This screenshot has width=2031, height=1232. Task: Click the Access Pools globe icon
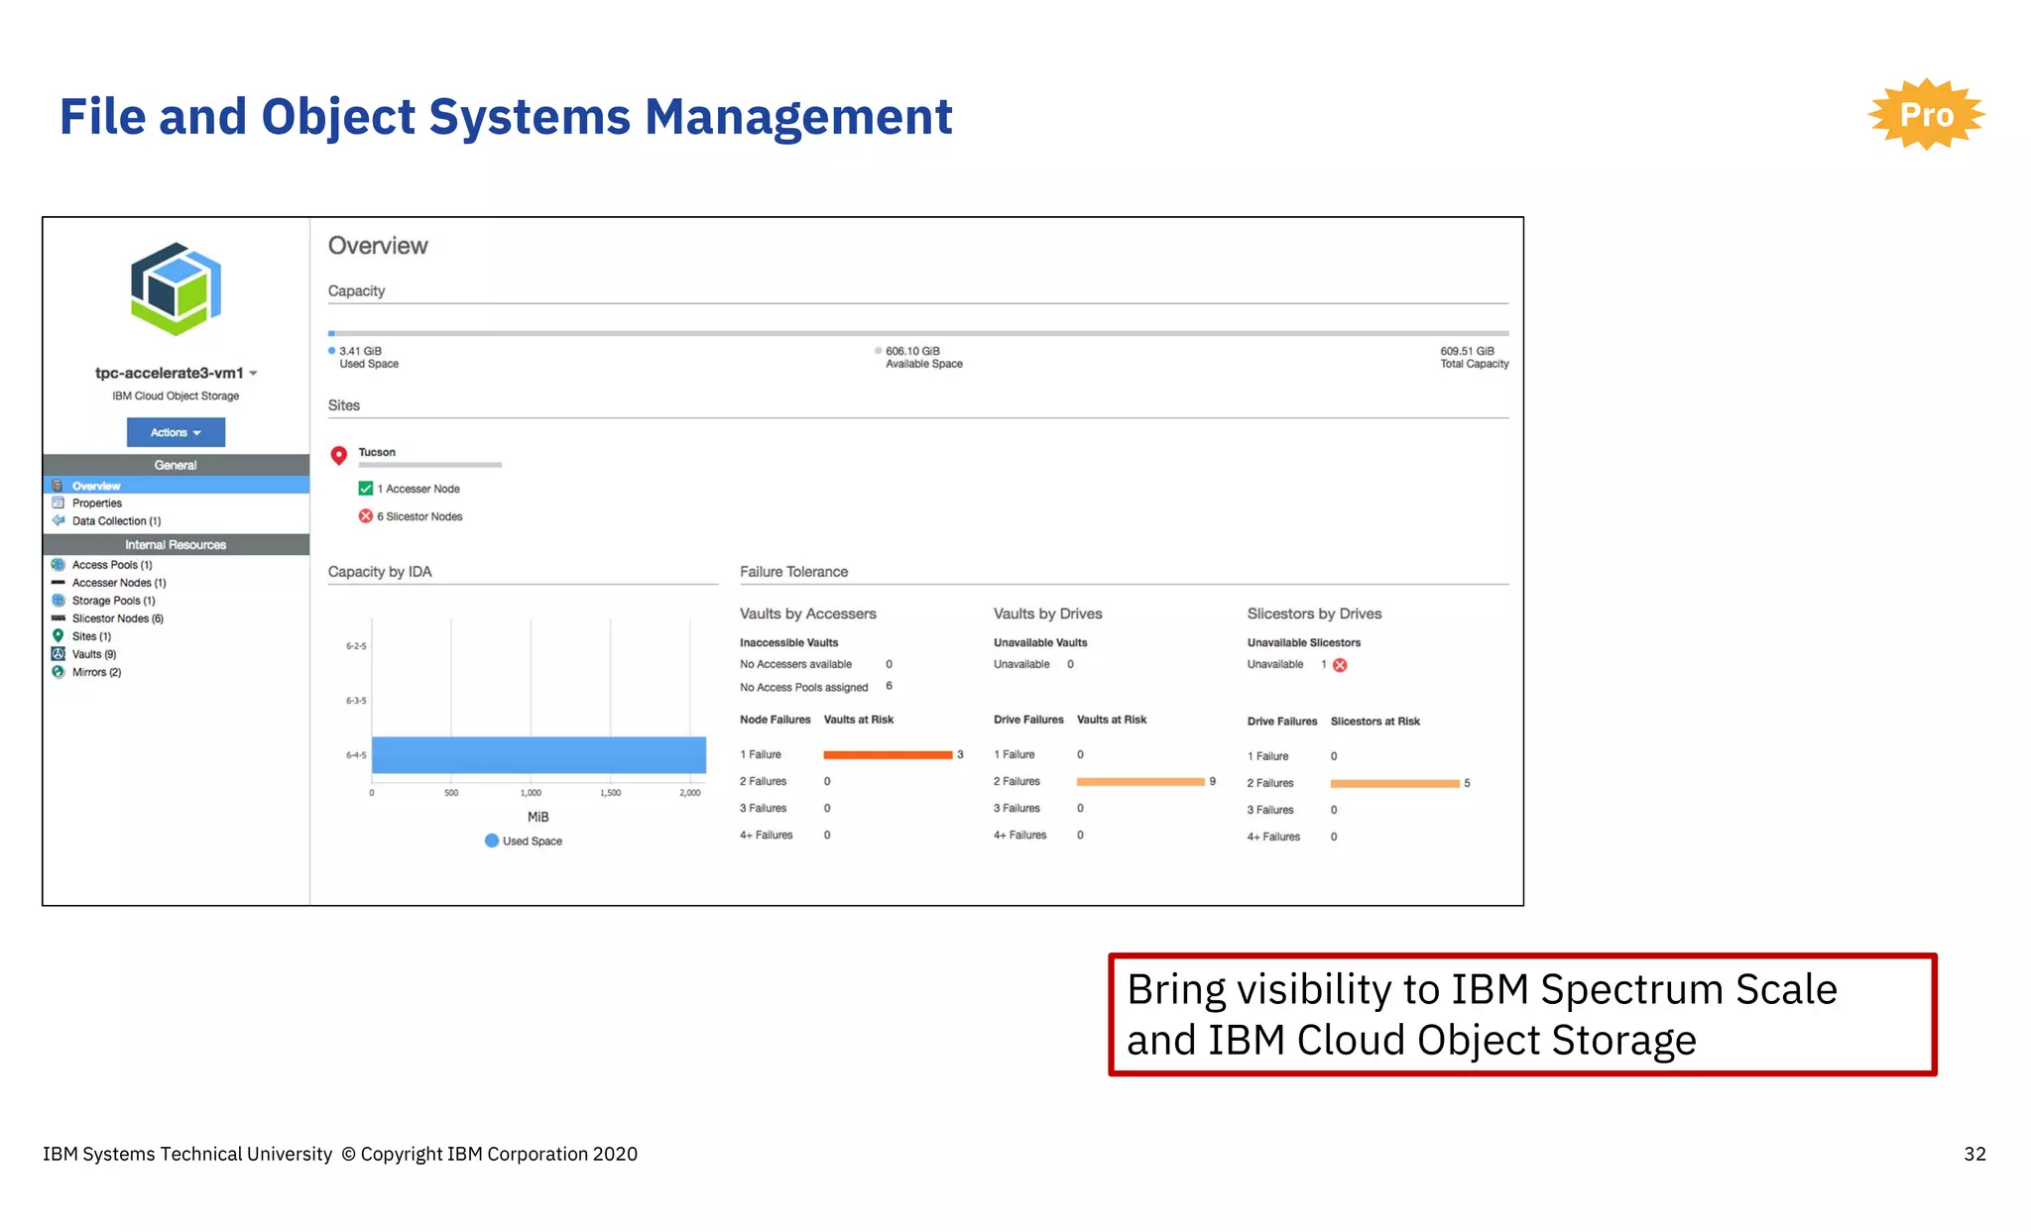click(58, 565)
